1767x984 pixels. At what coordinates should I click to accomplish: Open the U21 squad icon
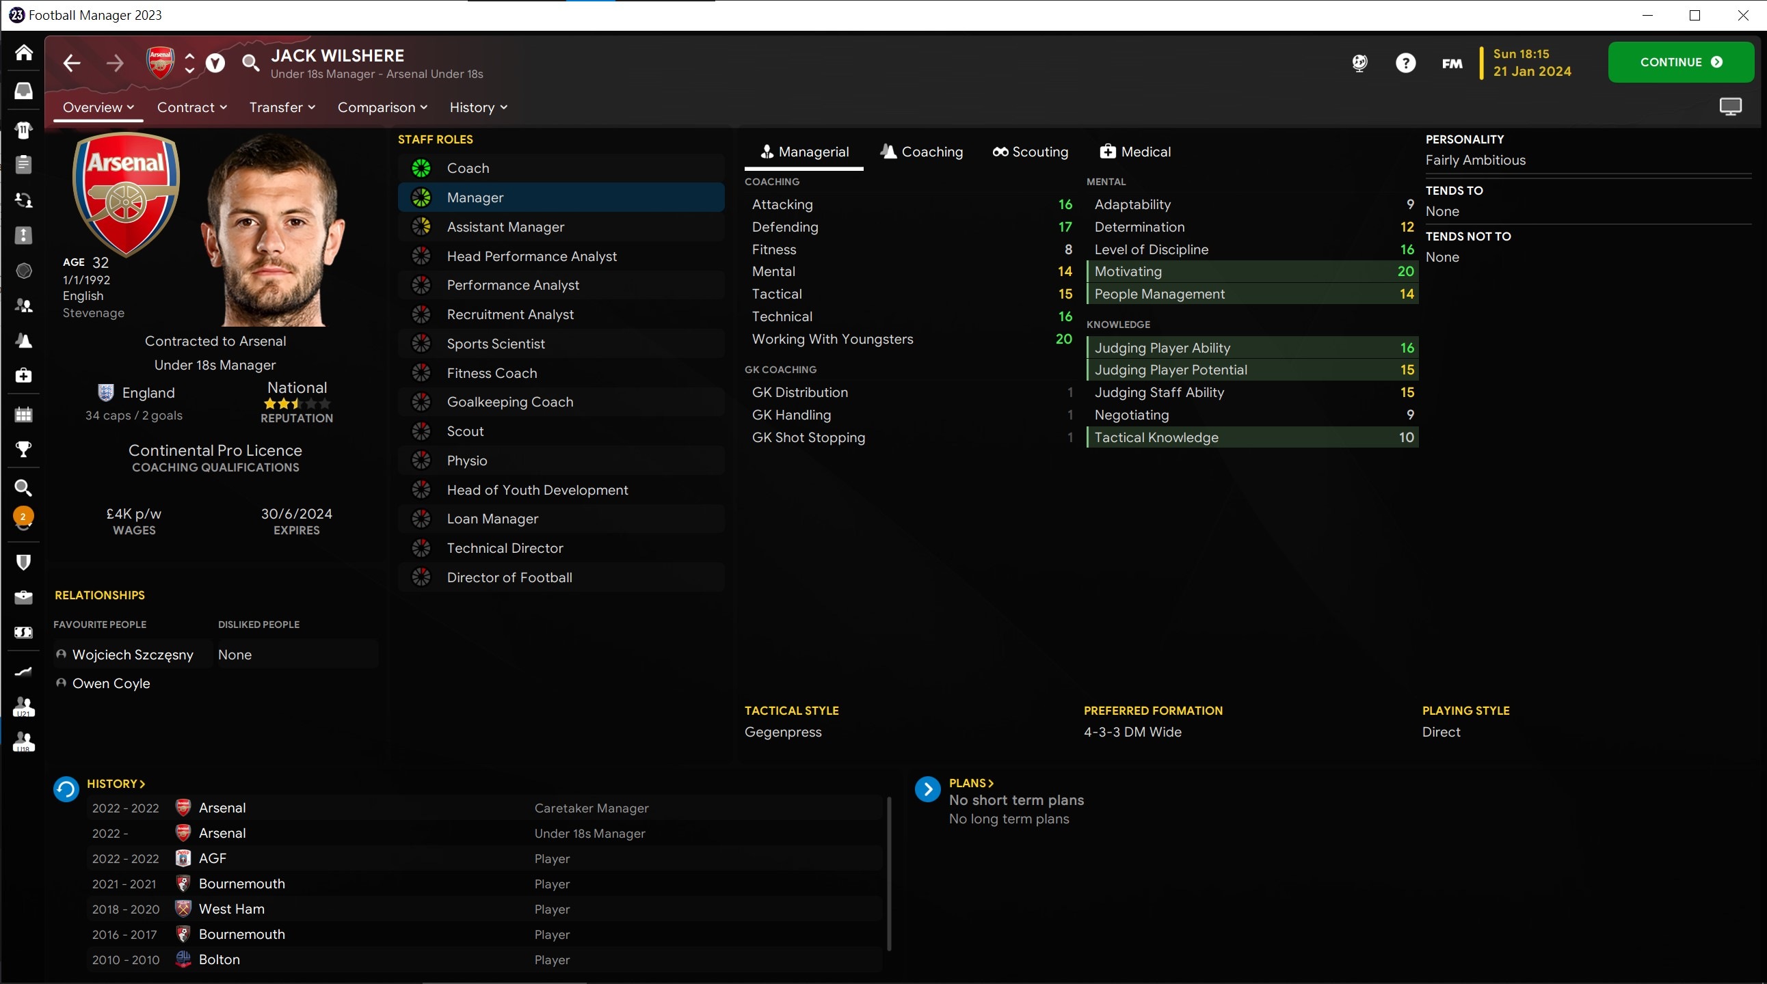click(x=24, y=707)
